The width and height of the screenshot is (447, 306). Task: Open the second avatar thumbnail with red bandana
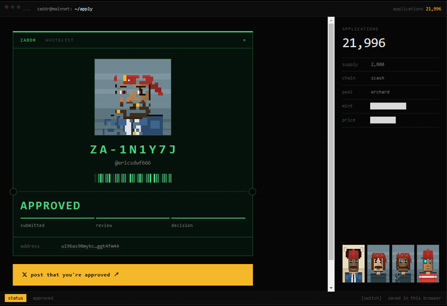pos(378,263)
